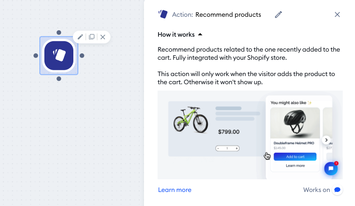Delete the node with the X icon

(103, 37)
